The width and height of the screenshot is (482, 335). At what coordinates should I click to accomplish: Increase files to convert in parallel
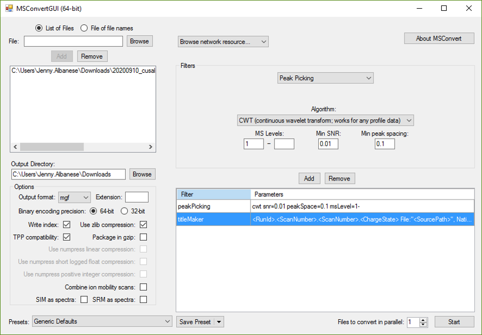pyautogui.click(x=423, y=320)
